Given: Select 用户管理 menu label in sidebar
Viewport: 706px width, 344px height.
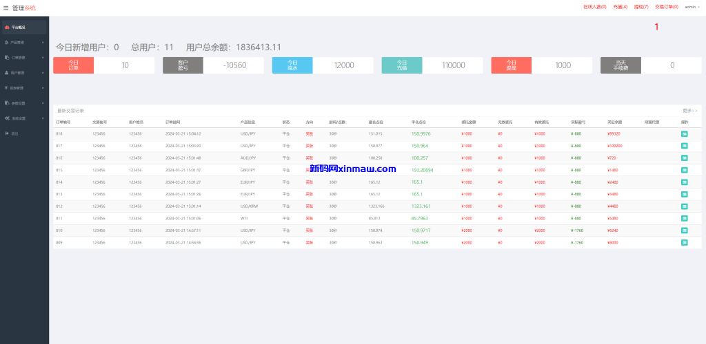Looking at the screenshot, I should click(17, 73).
